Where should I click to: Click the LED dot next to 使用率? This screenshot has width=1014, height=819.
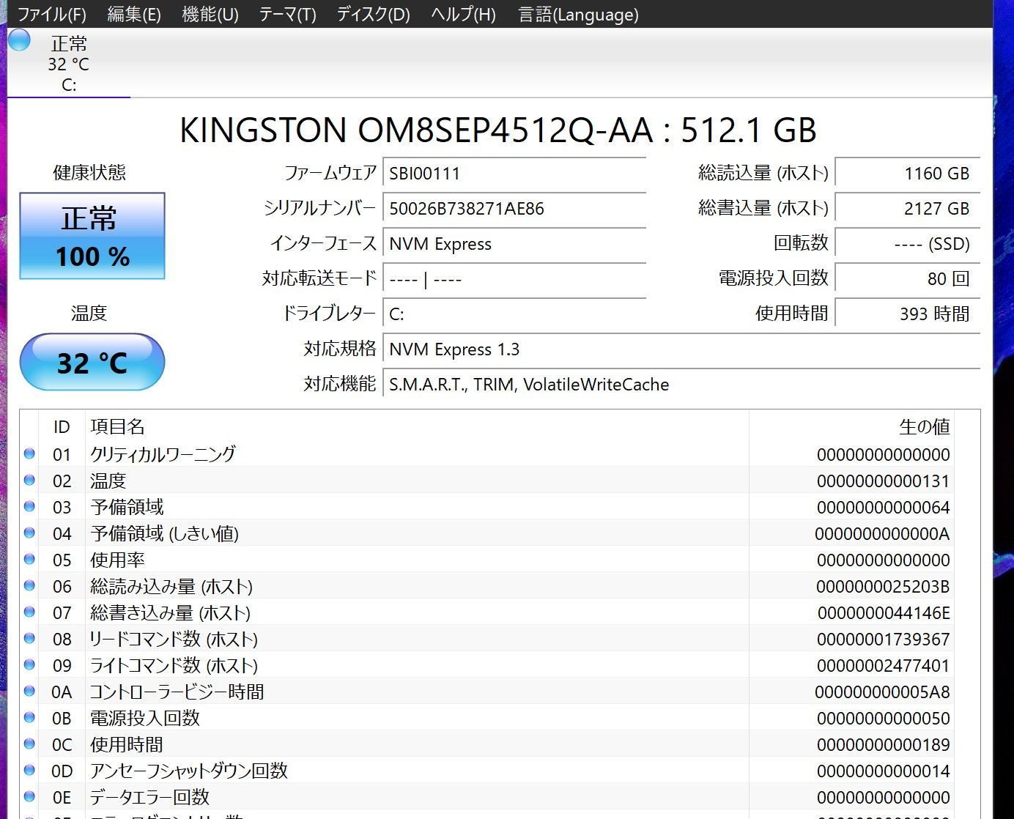pyautogui.click(x=29, y=558)
